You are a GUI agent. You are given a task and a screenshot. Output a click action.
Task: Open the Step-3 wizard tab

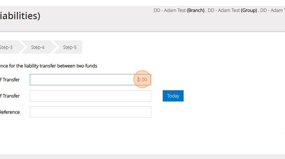click(7, 47)
